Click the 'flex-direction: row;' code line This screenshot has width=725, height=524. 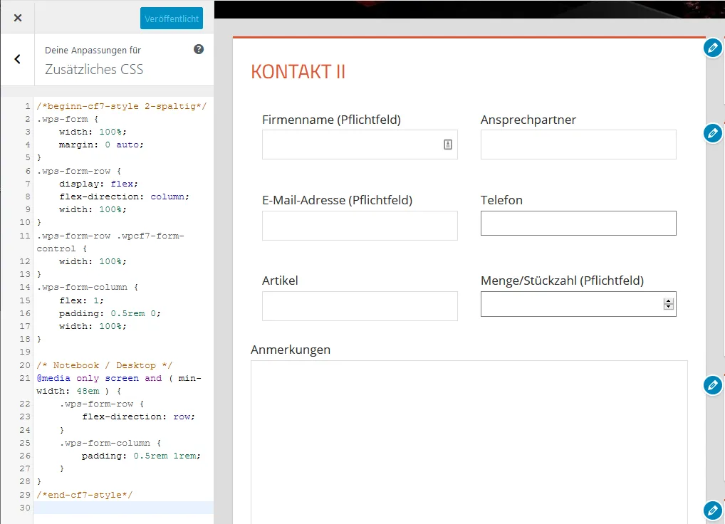tap(139, 416)
